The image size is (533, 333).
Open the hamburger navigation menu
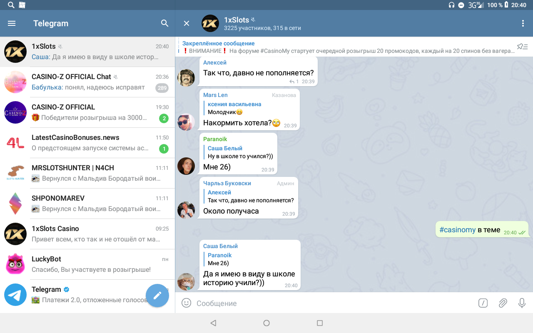coord(12,23)
